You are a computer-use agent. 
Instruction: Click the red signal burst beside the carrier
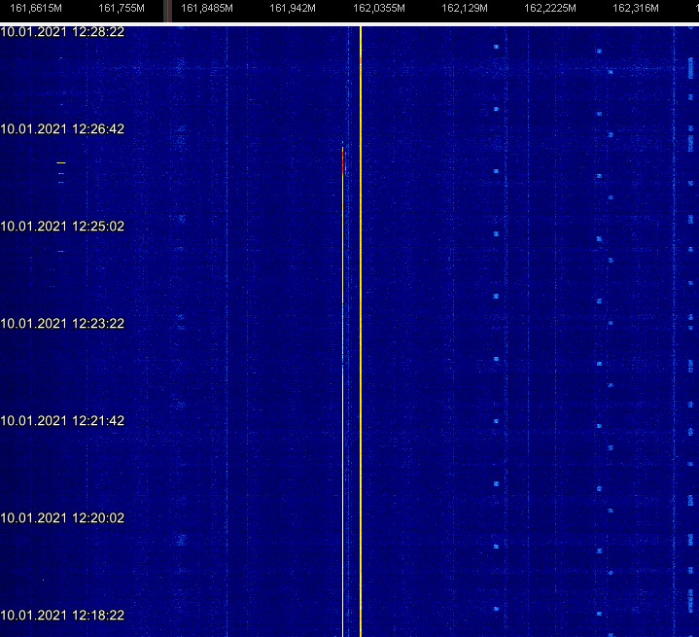[x=343, y=161]
